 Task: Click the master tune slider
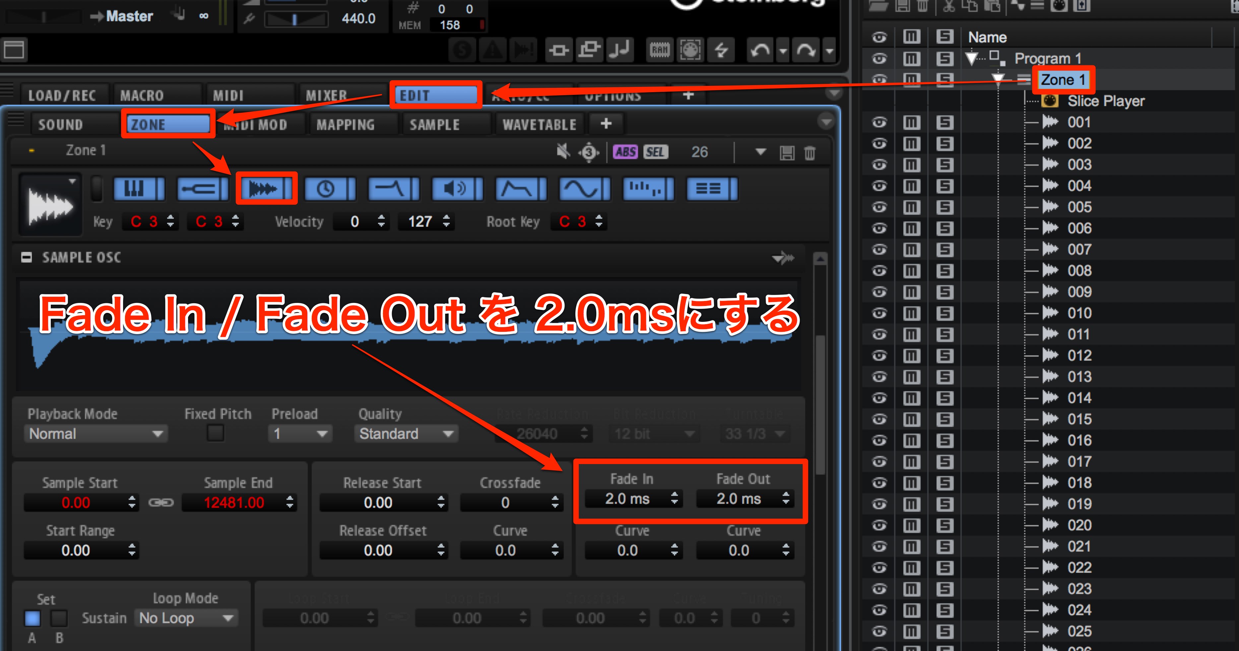coord(296,19)
